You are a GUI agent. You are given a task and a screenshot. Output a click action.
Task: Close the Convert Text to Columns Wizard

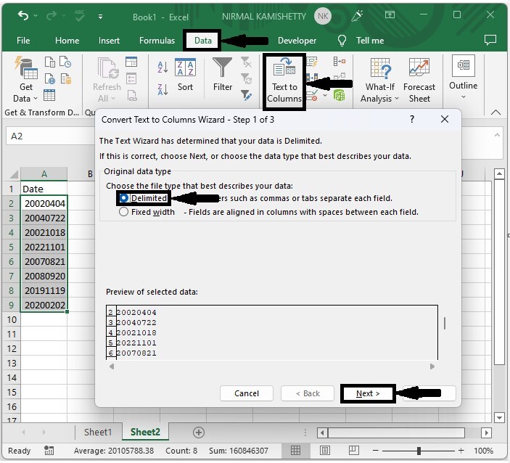pos(445,119)
